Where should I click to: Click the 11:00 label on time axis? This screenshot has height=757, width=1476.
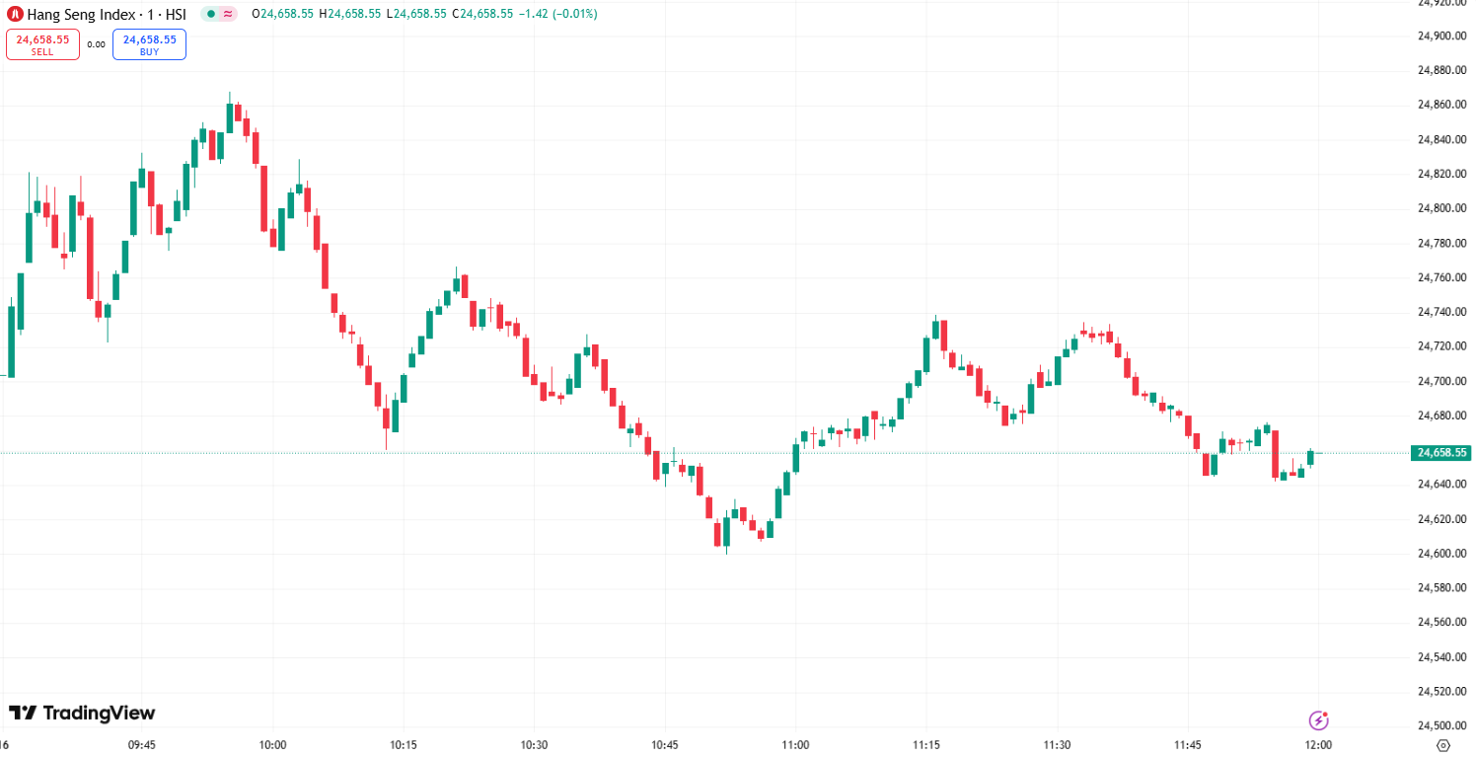(x=795, y=745)
